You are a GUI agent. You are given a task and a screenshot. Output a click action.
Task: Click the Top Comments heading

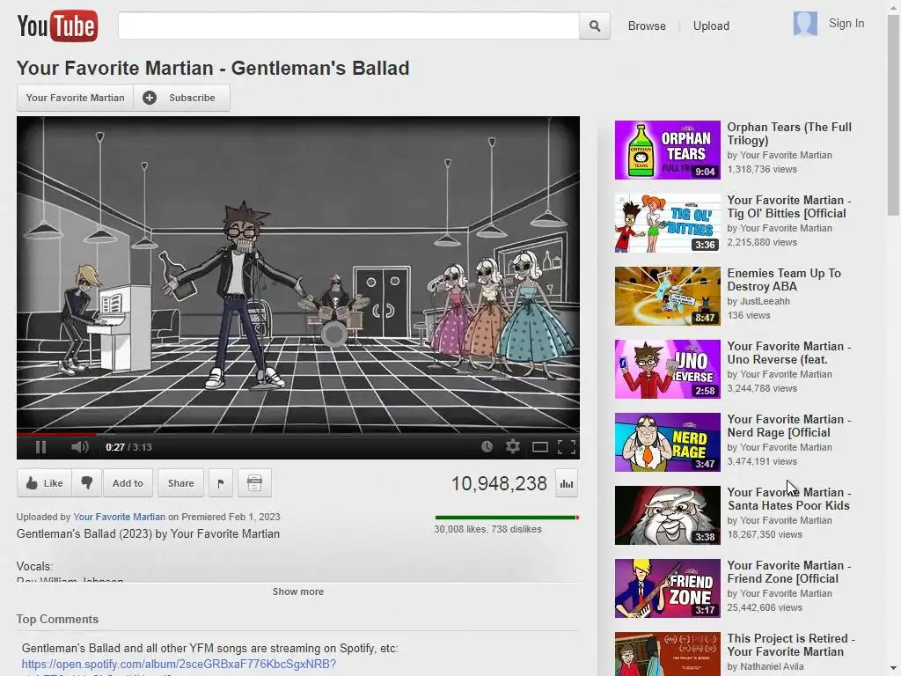point(57,619)
